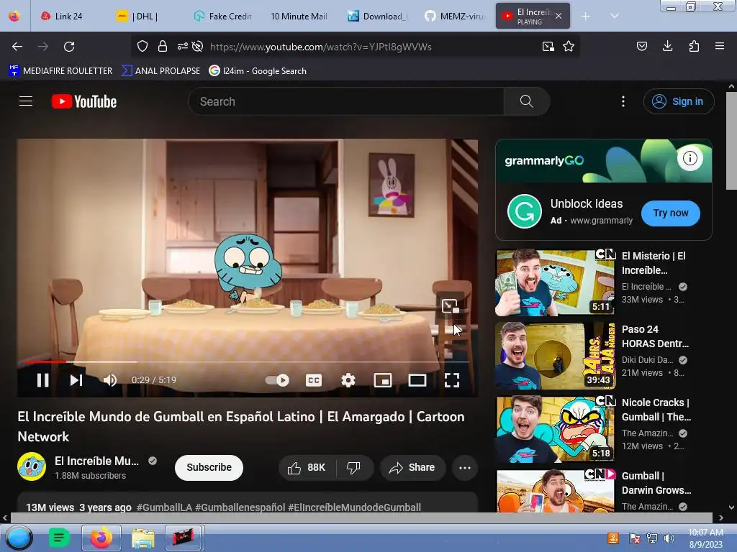Switch to MEMZ-virus GitHub tab

pyautogui.click(x=454, y=16)
